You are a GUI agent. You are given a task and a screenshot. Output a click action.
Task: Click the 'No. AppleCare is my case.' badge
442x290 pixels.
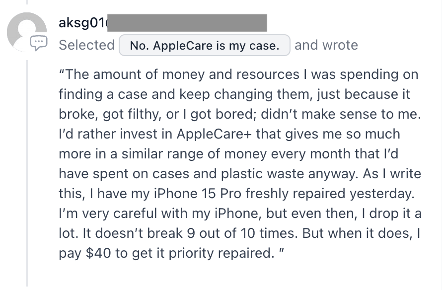coord(205,45)
